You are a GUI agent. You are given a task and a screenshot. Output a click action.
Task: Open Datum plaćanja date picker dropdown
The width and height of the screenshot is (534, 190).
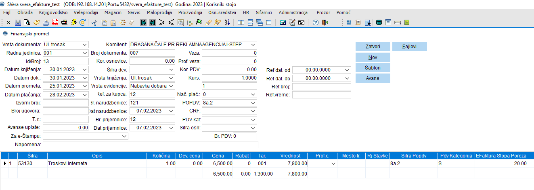pos(84,94)
